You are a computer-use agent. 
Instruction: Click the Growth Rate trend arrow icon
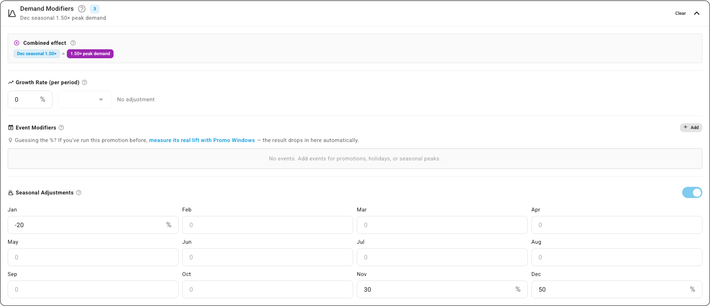(x=11, y=82)
